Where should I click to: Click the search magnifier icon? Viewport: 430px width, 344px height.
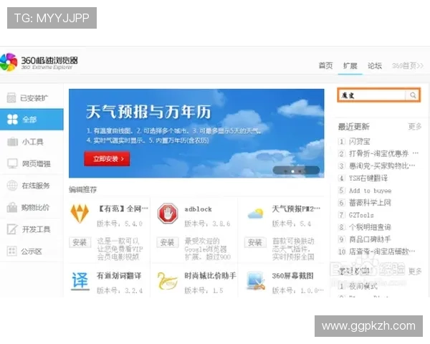pos(413,95)
